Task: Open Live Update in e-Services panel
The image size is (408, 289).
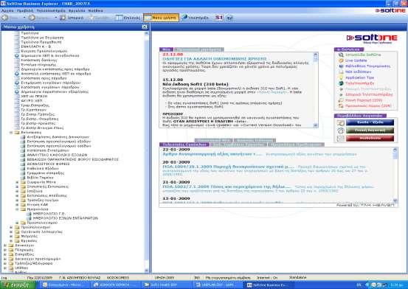Action: point(356,60)
